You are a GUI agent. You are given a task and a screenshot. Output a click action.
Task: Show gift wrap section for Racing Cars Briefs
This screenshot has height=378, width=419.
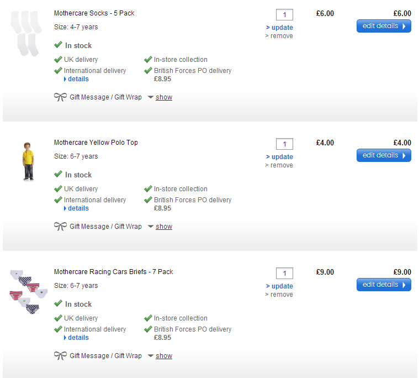(x=163, y=356)
